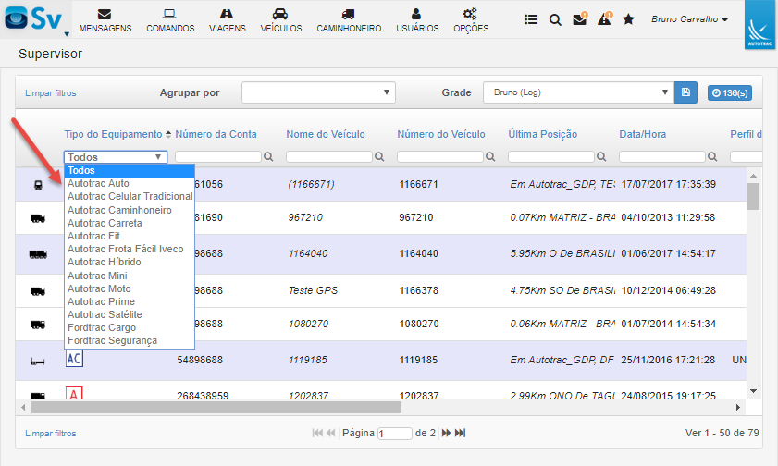The height and width of the screenshot is (466, 778).
Task: Open the Bruno Carvalho user dropdown
Action: pos(689,19)
